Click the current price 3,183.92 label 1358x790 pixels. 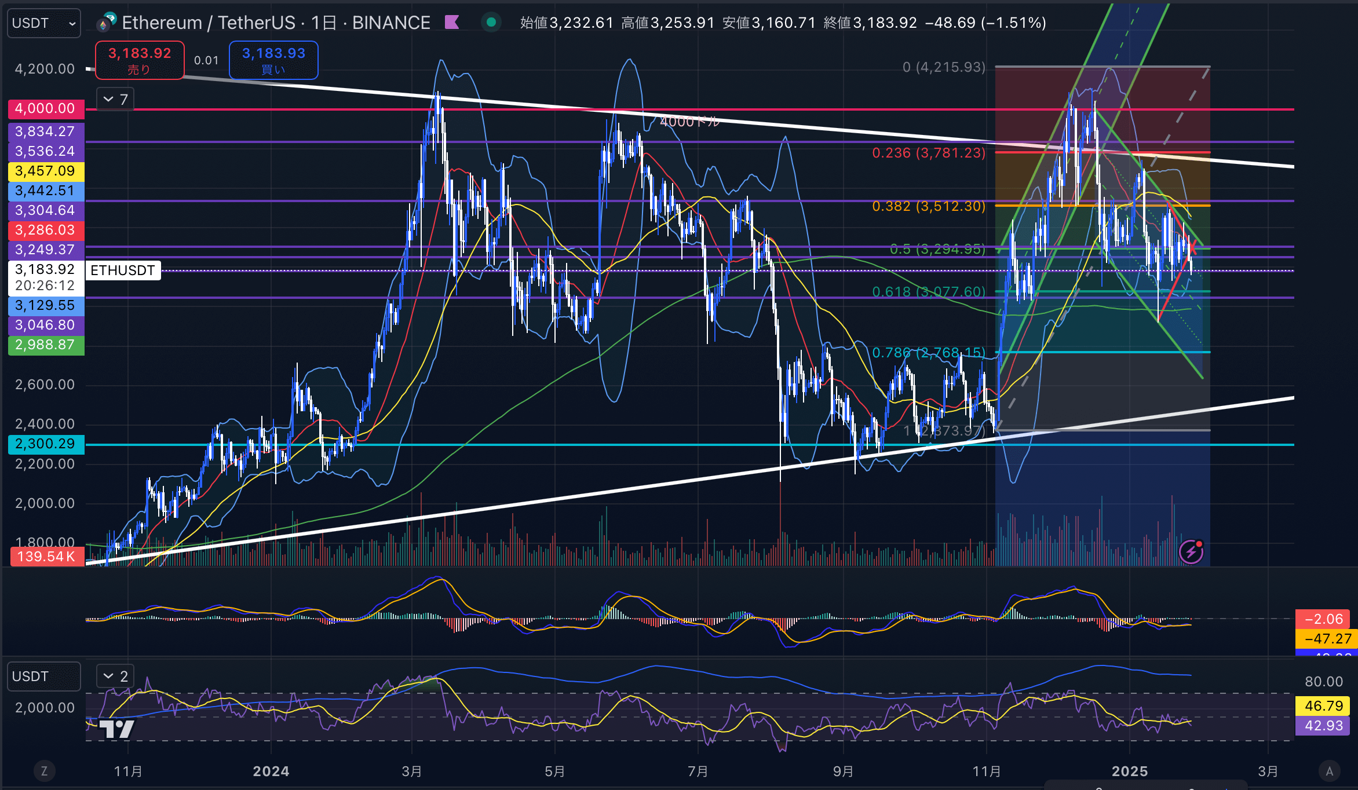(46, 277)
